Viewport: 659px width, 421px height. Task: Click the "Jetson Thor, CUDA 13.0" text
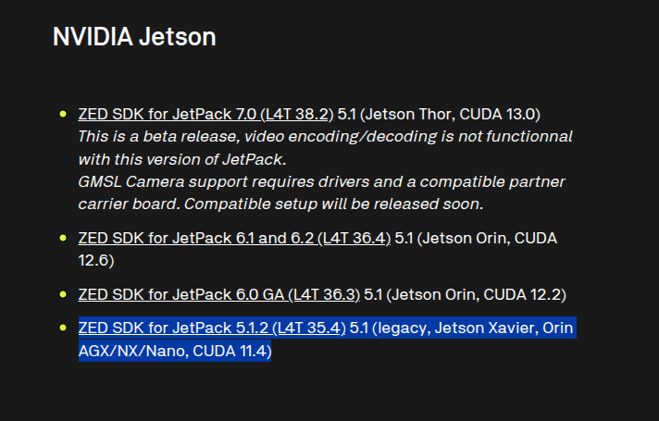(454, 114)
